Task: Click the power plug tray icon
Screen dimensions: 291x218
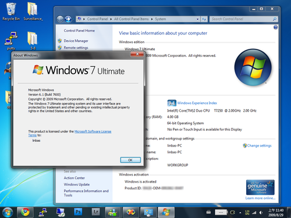Action: click(x=232, y=213)
